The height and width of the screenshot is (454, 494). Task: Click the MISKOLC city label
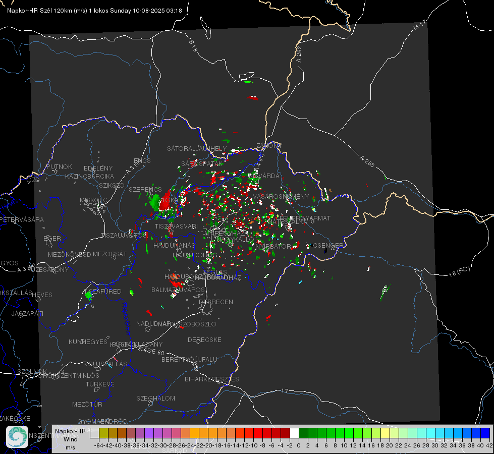click(93, 200)
